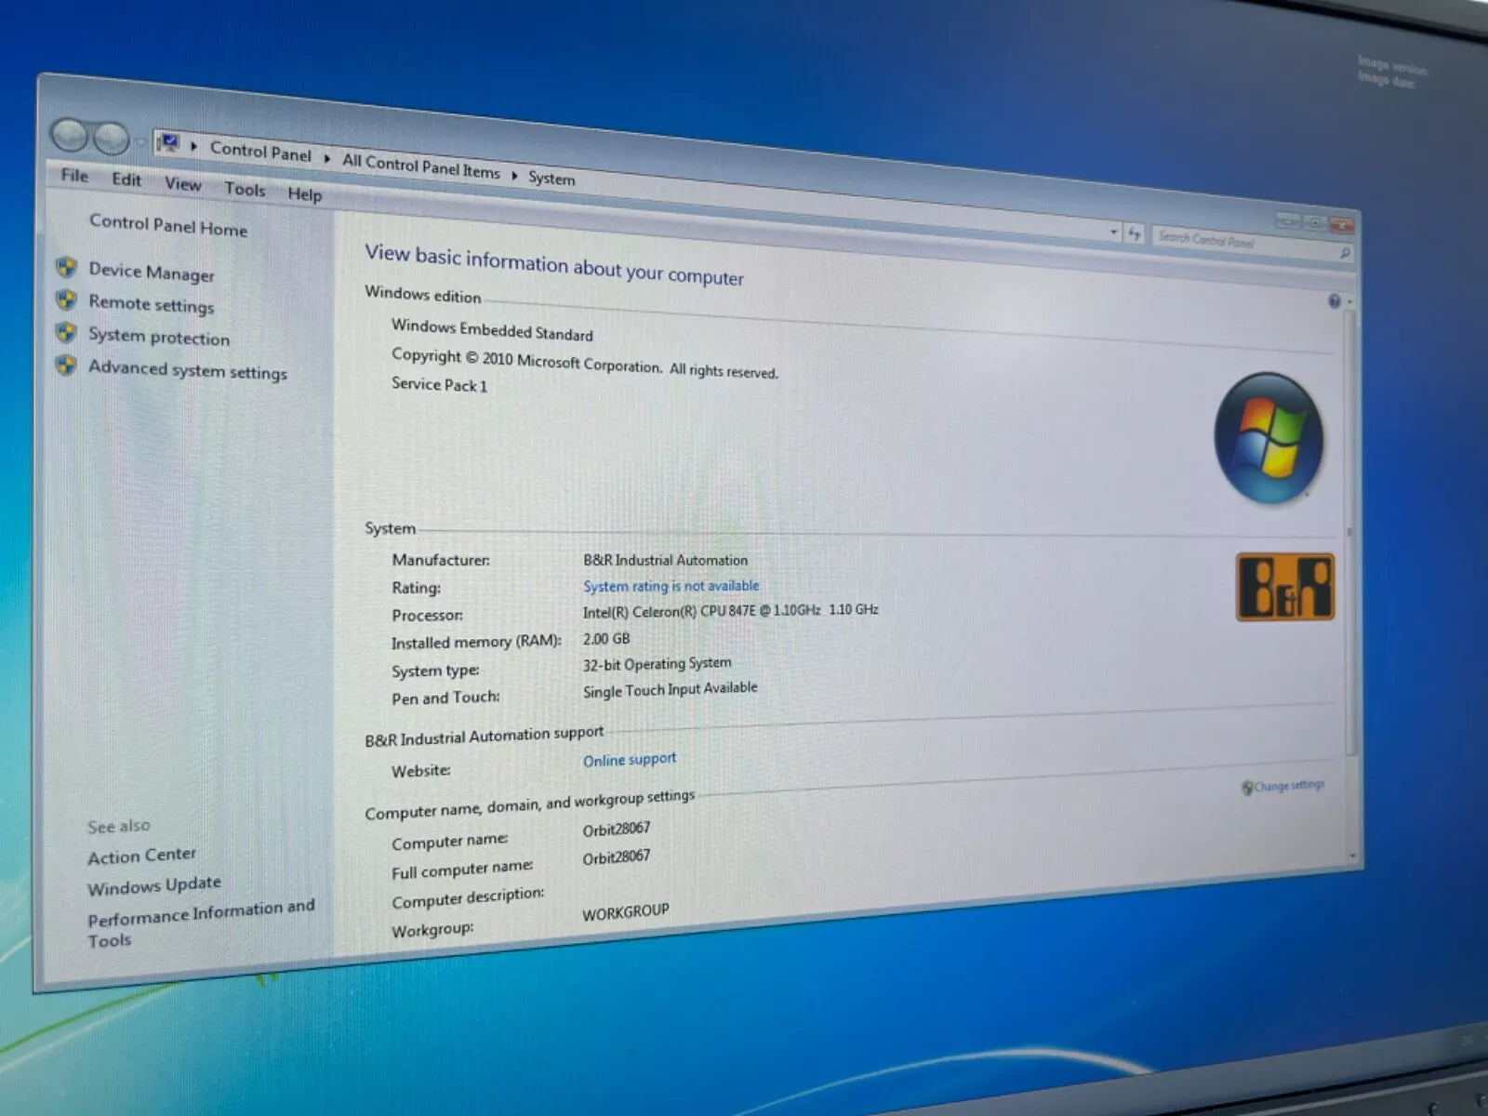Click the shield icon beside Device Manager
The height and width of the screenshot is (1116, 1488).
tap(66, 268)
